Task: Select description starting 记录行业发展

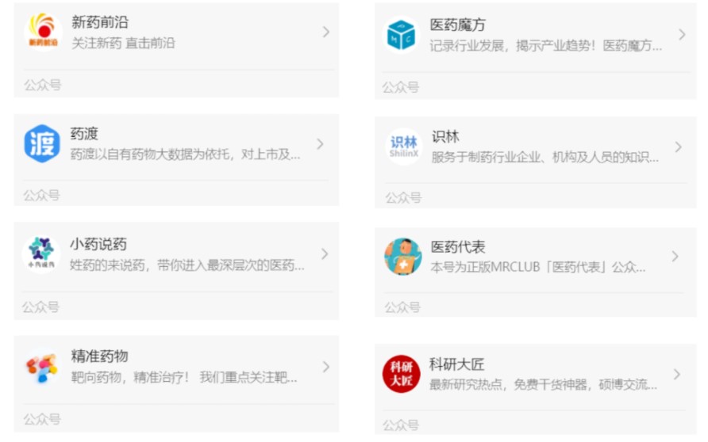Action: point(546,46)
